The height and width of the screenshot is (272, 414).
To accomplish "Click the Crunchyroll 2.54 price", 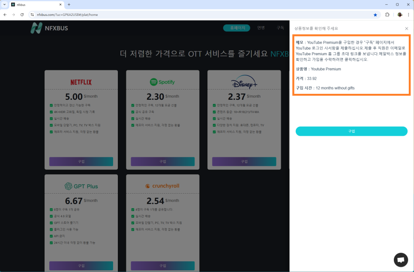I will tap(155, 201).
